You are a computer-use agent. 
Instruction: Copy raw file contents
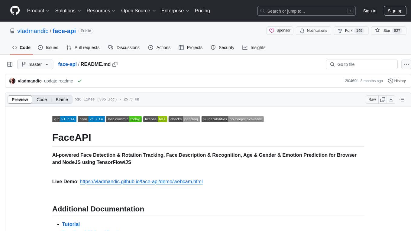(383, 99)
